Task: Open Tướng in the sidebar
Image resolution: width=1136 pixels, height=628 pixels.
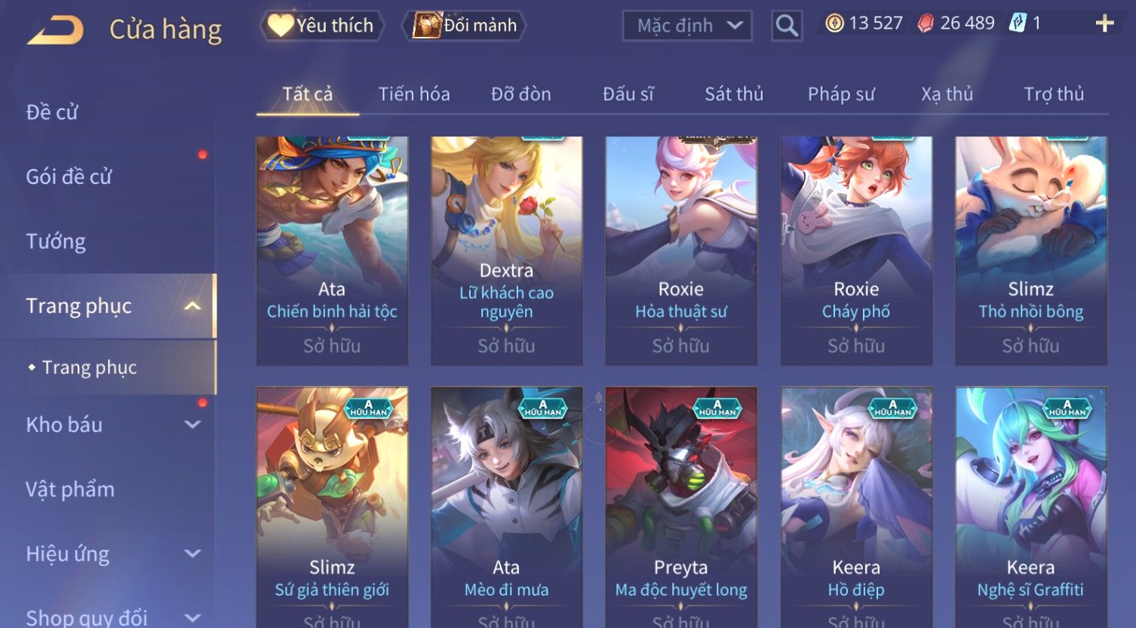Action: click(56, 241)
